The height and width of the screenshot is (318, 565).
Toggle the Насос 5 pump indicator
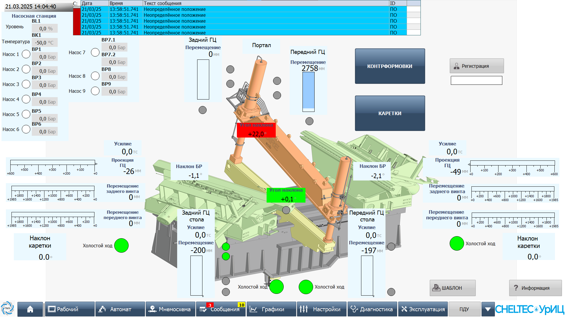pos(26,114)
